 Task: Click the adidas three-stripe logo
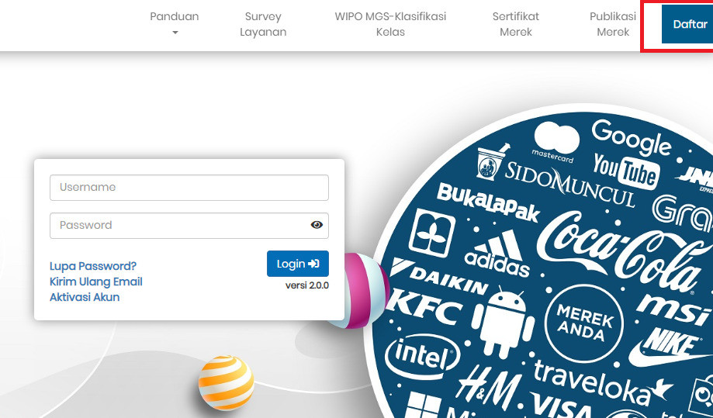coord(497,253)
